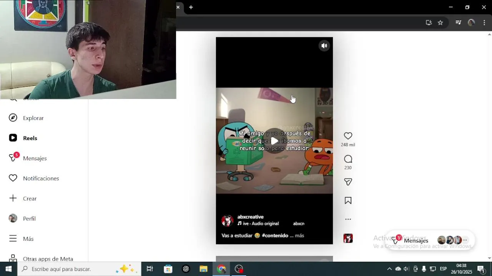Screen dimensions: 492x276
Task: Click the Windows taskbar search box
Action: 79,269
